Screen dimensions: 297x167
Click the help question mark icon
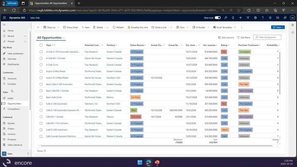point(262,18)
